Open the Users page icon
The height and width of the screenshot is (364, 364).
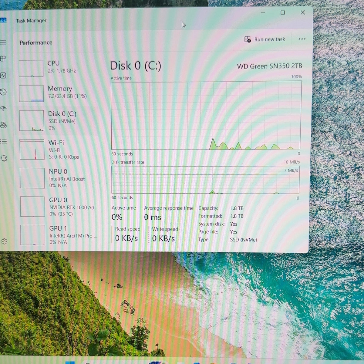pyautogui.click(x=3, y=125)
